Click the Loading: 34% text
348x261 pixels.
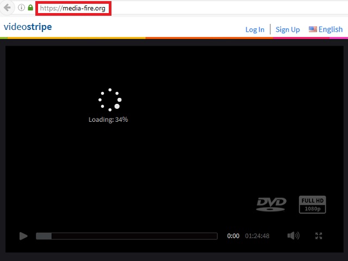coord(108,120)
